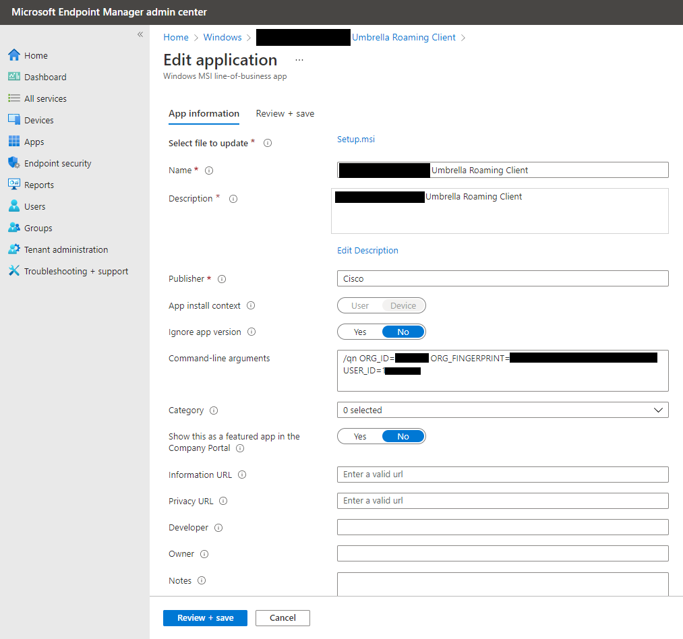Switch App install context to User
683x639 pixels.
click(360, 305)
